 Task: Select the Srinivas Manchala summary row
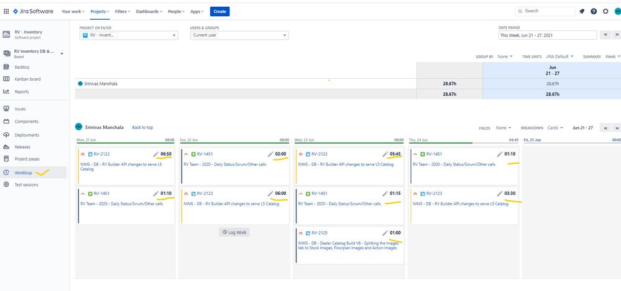pos(347,84)
